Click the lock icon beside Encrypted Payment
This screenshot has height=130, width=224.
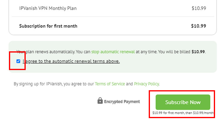(100, 101)
